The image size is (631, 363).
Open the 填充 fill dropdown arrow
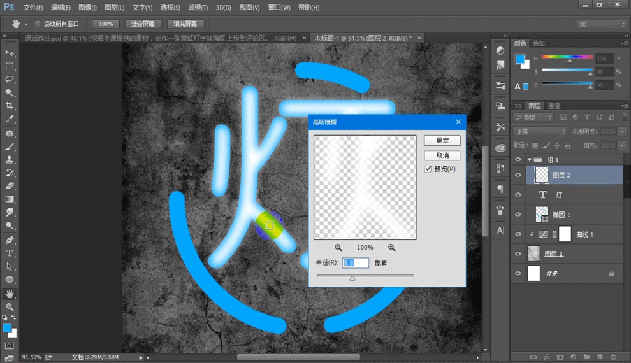622,146
